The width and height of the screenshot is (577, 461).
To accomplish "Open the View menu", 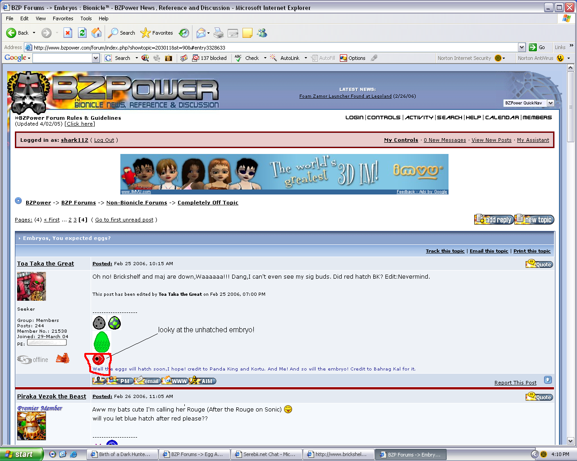I will coord(41,18).
